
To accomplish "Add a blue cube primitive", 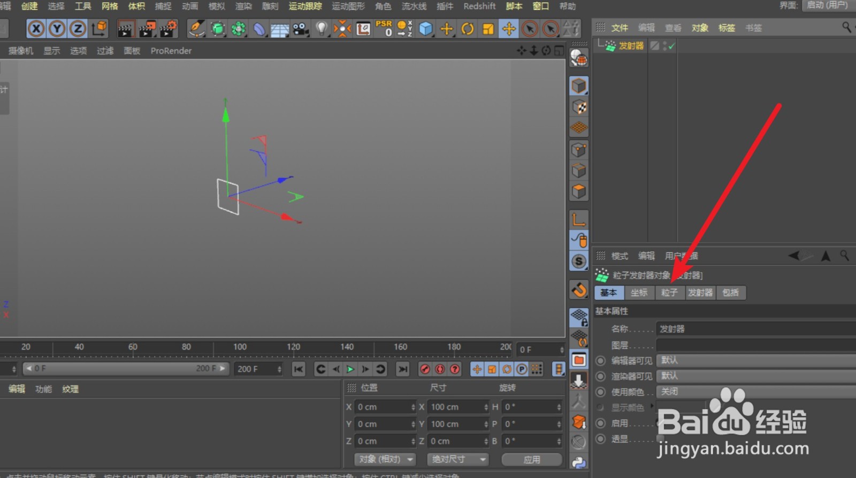I will pos(425,28).
